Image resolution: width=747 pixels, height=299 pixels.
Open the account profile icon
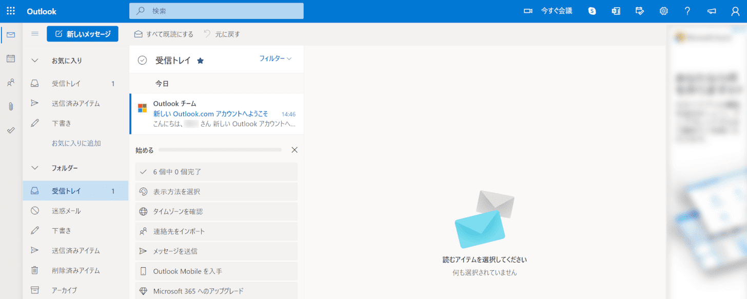click(x=735, y=11)
